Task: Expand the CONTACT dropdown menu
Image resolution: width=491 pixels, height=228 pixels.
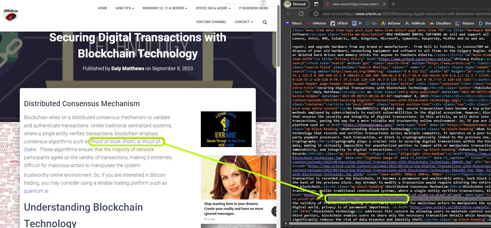Action: coord(243,22)
